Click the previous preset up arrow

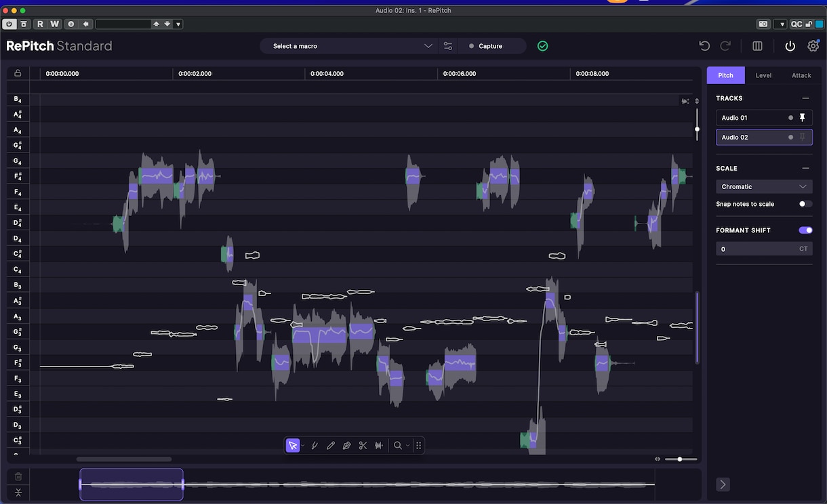click(x=157, y=24)
